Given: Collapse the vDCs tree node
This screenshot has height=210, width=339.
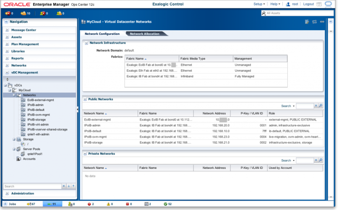Looking at the screenshot, I should [x=5, y=85].
